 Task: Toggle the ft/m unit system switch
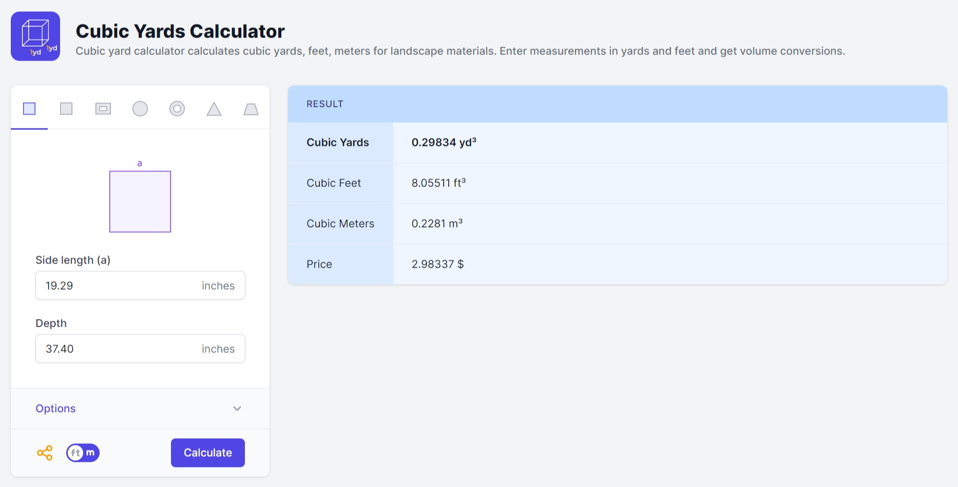click(x=83, y=453)
